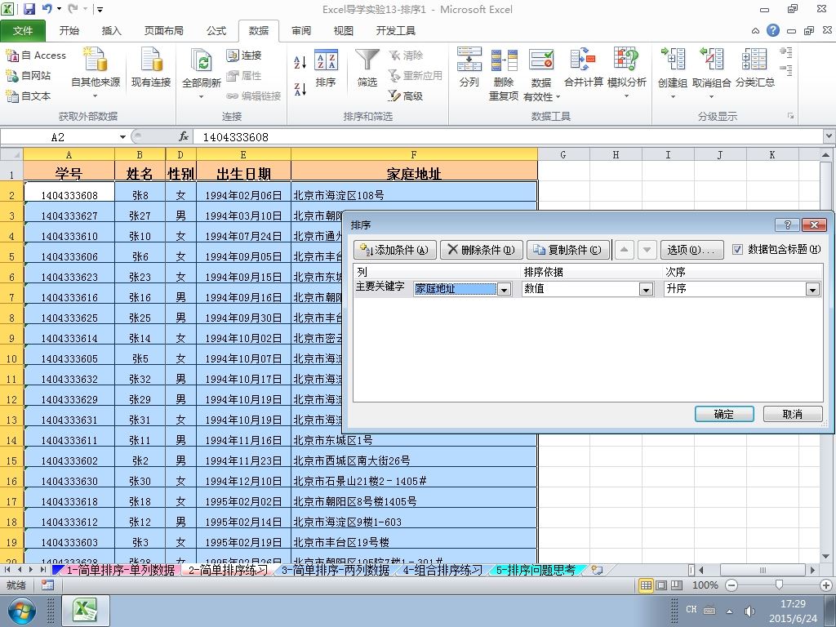This screenshot has height=627, width=836.
Task: Click the From Access (自 Access) icon
Action: coord(11,55)
